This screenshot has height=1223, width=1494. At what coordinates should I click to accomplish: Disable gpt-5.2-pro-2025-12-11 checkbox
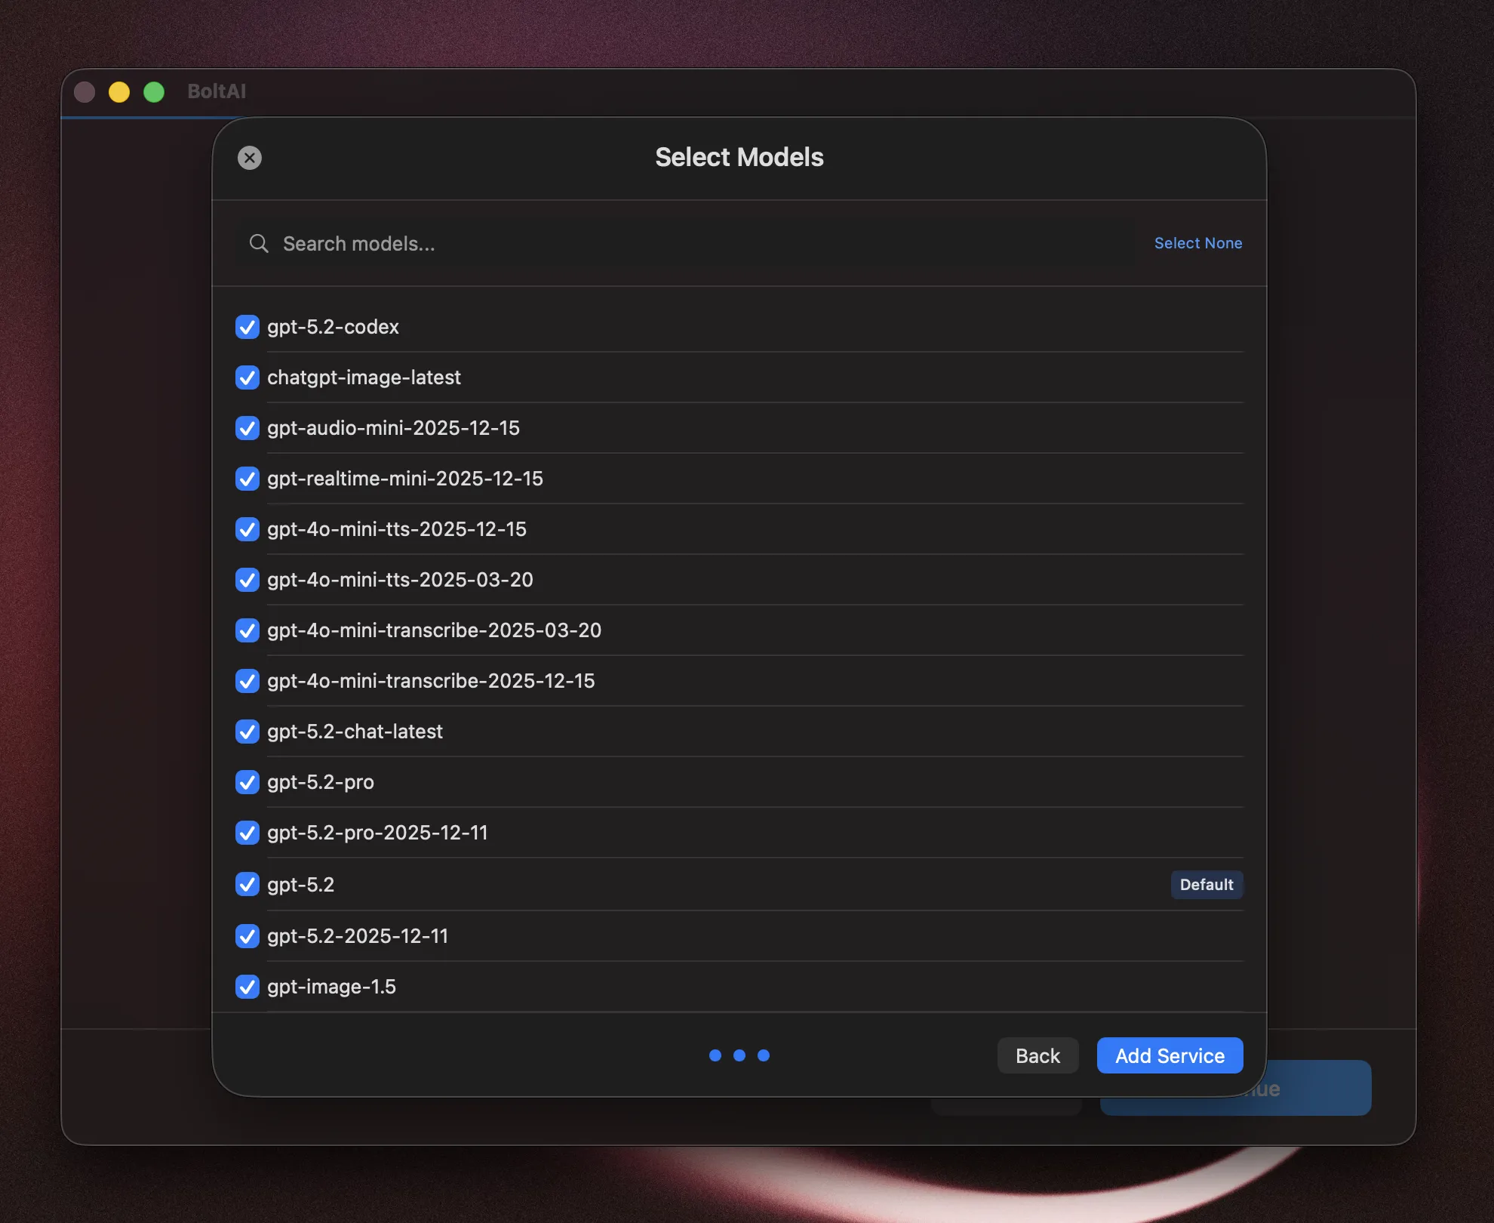click(247, 833)
